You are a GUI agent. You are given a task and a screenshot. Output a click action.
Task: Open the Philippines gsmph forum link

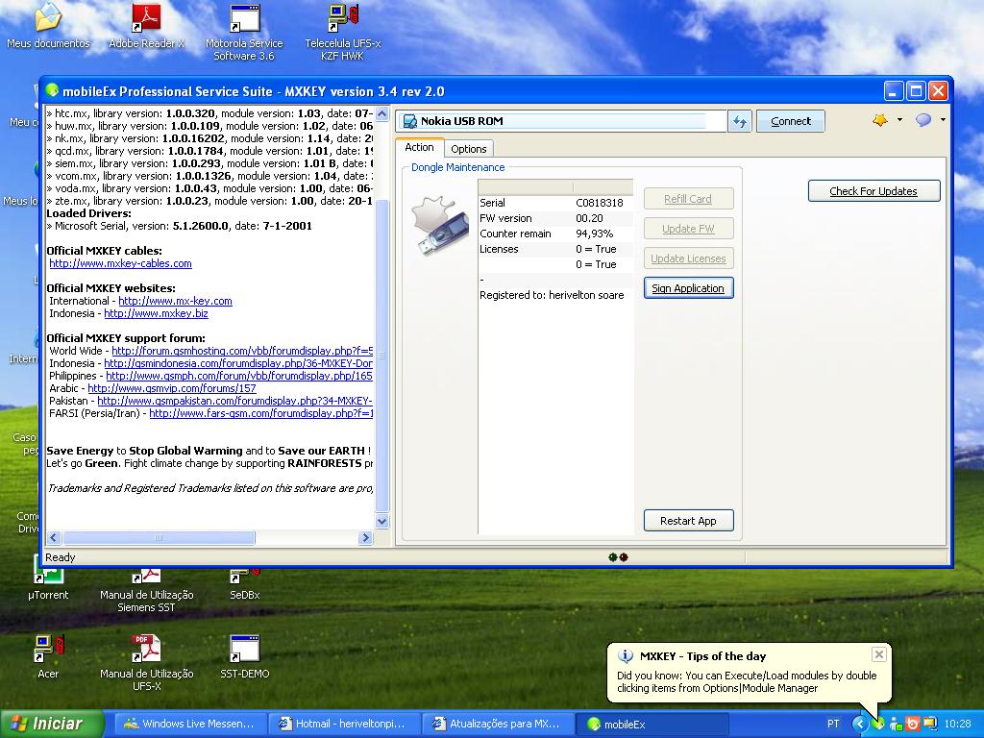239,376
